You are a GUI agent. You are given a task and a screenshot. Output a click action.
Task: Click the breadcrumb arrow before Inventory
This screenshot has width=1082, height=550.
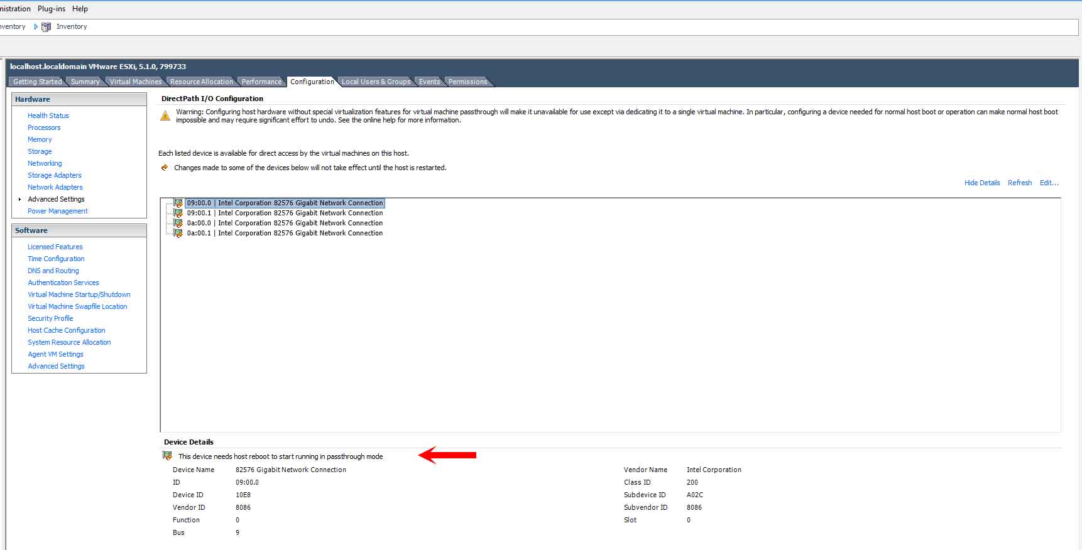point(36,27)
